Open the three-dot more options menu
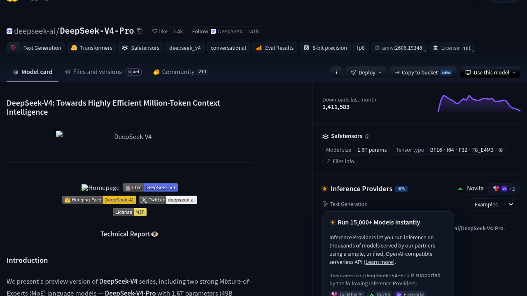Image resolution: width=527 pixels, height=296 pixels. coord(336,72)
